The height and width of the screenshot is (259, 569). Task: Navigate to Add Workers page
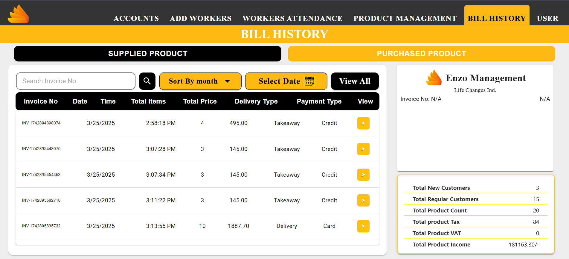(201, 18)
